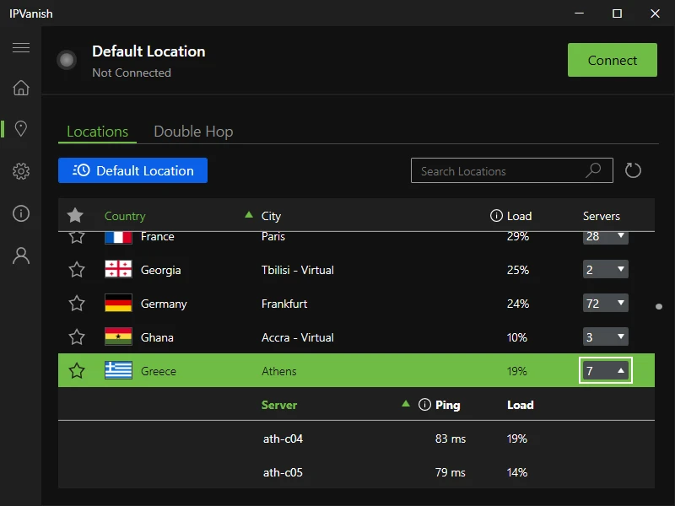The width and height of the screenshot is (675, 506).
Task: Favorite France by clicking its star
Action: coord(77,236)
